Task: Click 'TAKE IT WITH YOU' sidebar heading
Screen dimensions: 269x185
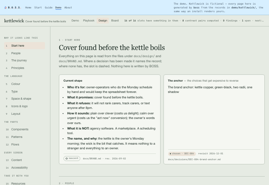Action: pos(16,176)
